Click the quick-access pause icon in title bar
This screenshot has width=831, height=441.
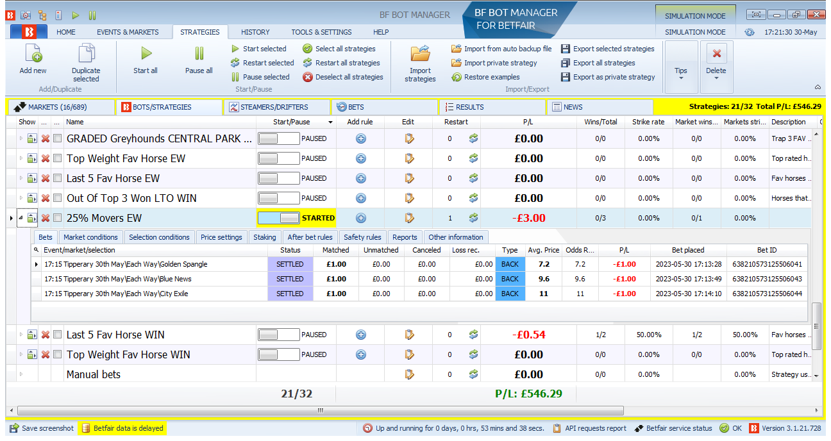[92, 14]
